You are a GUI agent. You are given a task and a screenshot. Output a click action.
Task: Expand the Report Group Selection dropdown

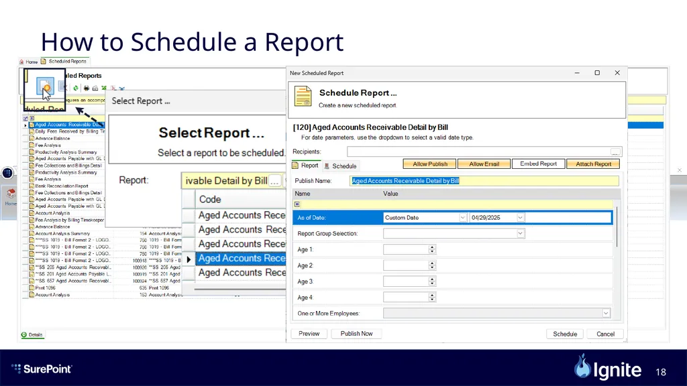pos(520,234)
